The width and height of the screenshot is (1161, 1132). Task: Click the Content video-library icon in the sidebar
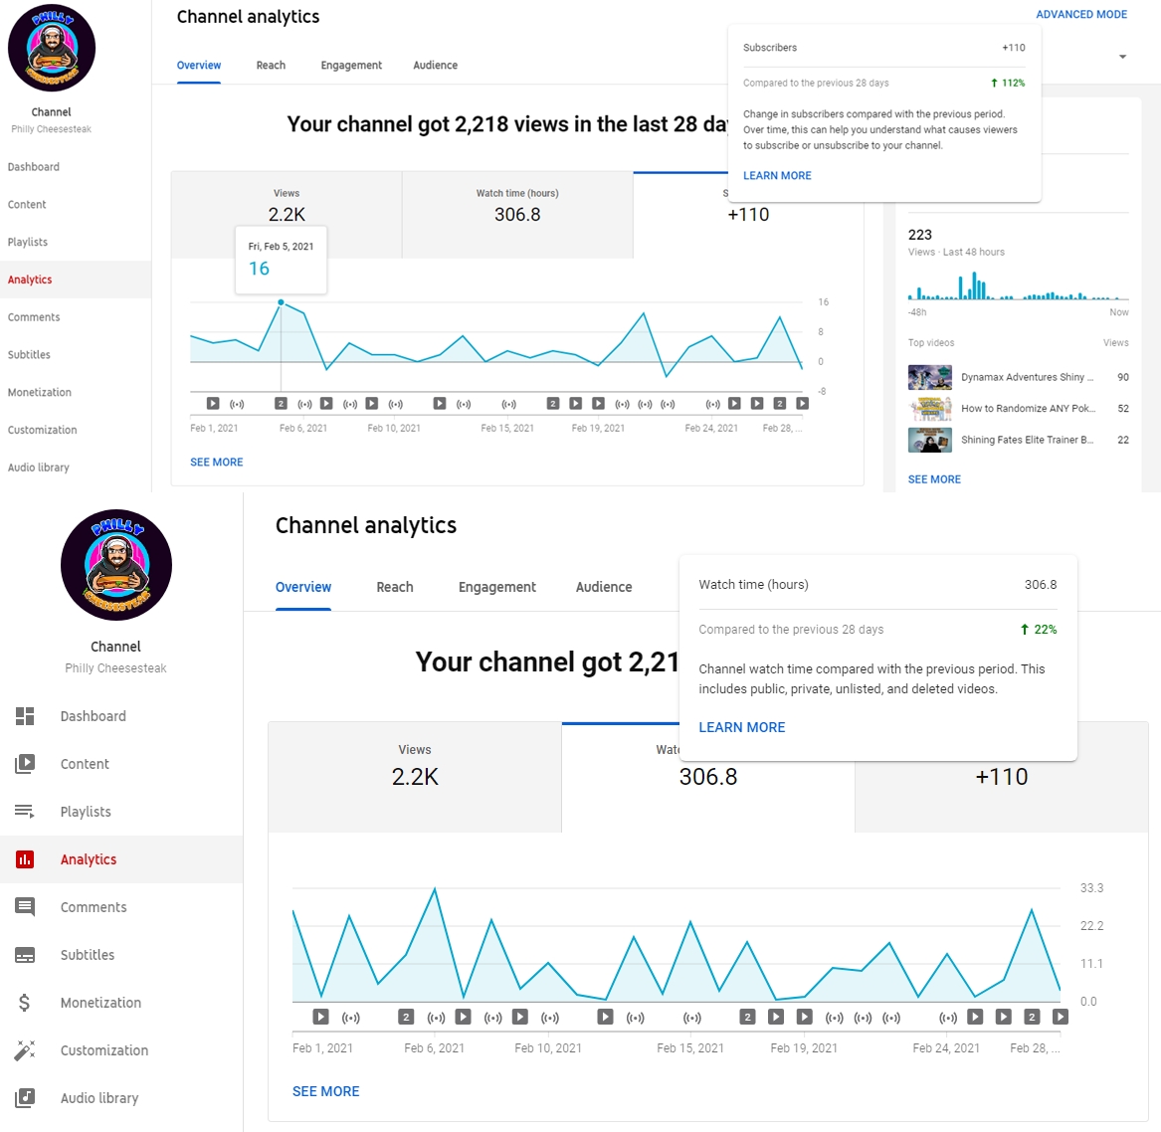click(25, 763)
